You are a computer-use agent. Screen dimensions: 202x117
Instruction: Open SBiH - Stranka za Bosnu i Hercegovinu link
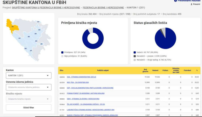tap(83, 99)
